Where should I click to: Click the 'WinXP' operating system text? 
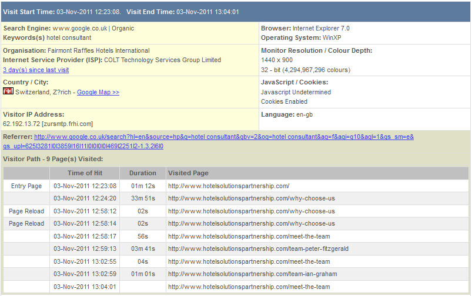332,38
